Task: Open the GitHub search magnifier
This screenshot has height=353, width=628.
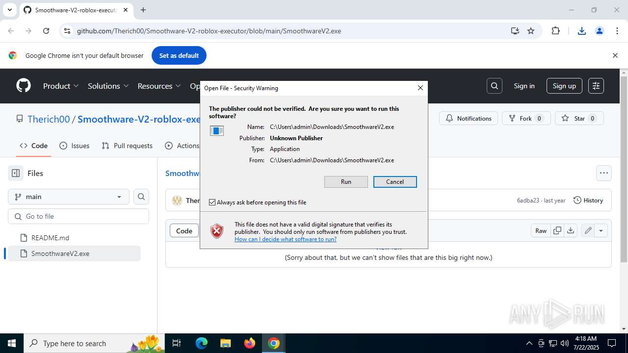Action: click(495, 86)
